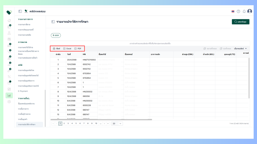Open the patient person icon in the sidebar

(9, 33)
